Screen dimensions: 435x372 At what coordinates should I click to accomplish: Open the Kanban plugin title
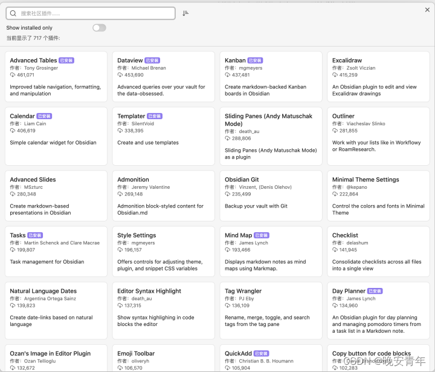point(235,60)
